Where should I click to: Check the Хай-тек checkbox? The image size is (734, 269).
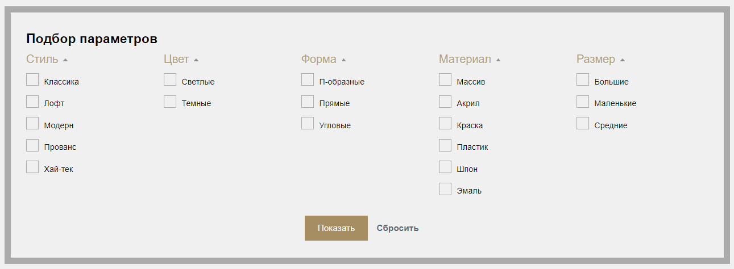tap(32, 167)
